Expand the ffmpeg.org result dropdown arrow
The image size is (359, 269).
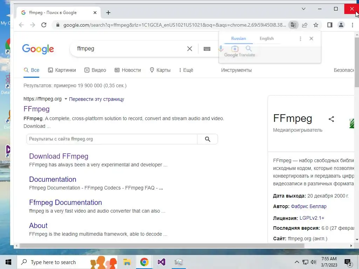pyautogui.click(x=66, y=99)
